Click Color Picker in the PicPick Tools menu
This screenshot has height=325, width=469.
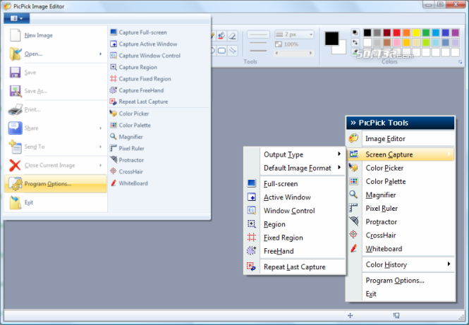tap(401, 168)
